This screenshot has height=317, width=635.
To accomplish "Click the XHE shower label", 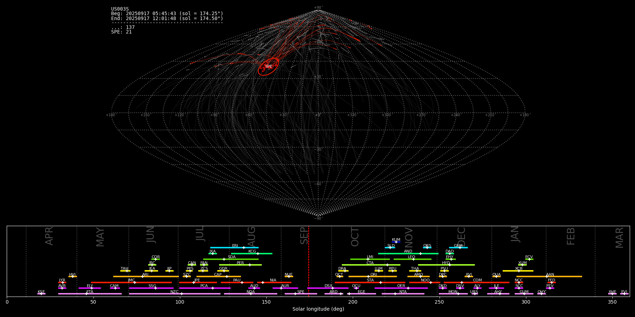I will (x=612, y=292).
